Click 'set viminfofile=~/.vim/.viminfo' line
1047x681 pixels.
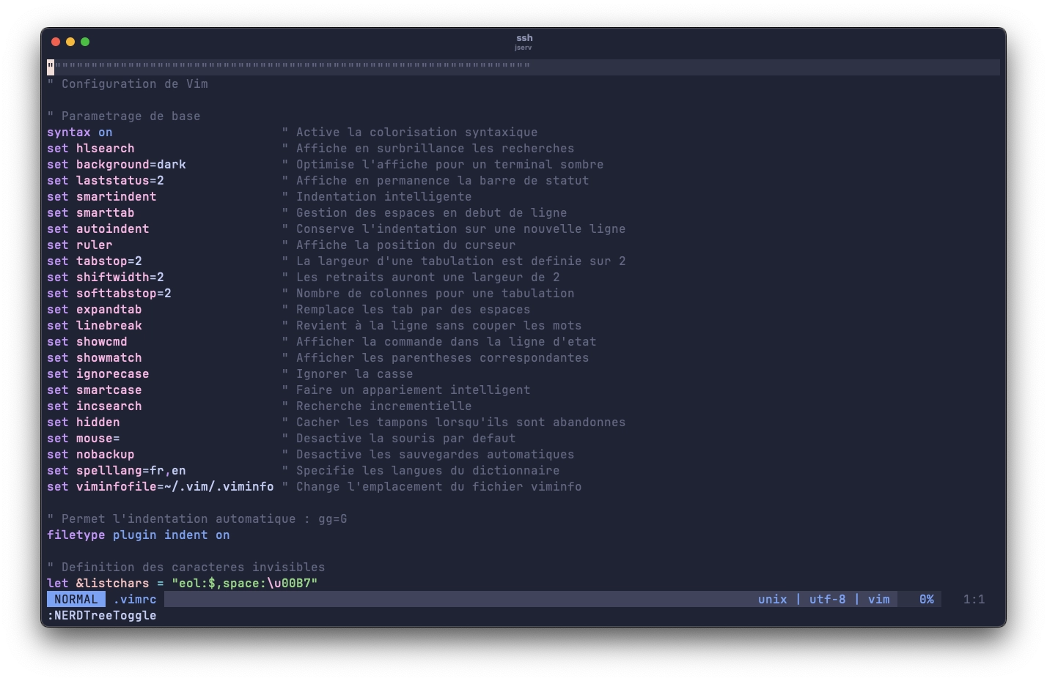tap(161, 487)
